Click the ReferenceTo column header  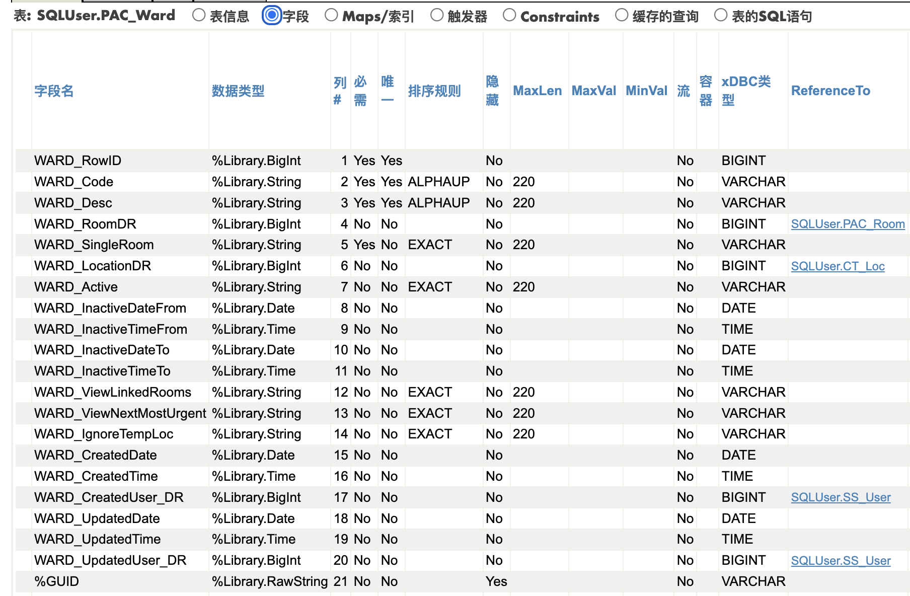point(830,91)
